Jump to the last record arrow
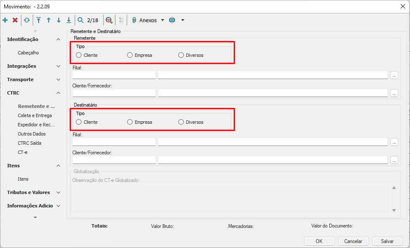Image resolution: width=410 pixels, height=248 pixels. click(x=69, y=20)
